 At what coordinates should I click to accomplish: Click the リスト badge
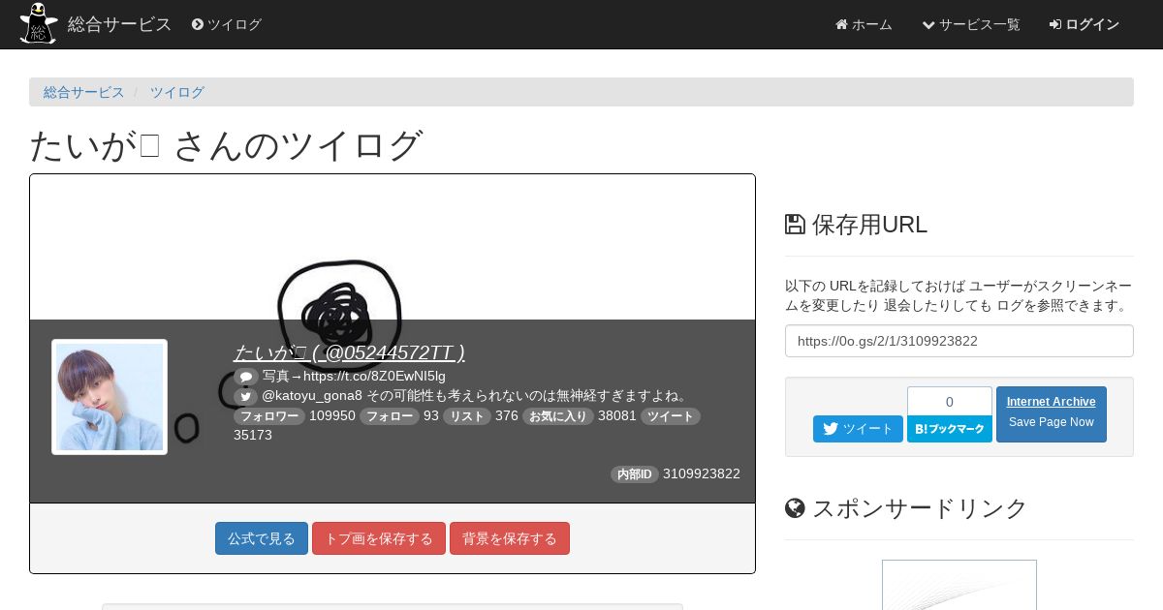[x=467, y=416]
